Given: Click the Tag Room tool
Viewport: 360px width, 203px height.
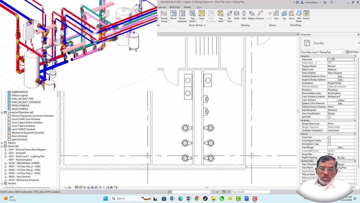Looking at the screenshot, I should [192, 16].
